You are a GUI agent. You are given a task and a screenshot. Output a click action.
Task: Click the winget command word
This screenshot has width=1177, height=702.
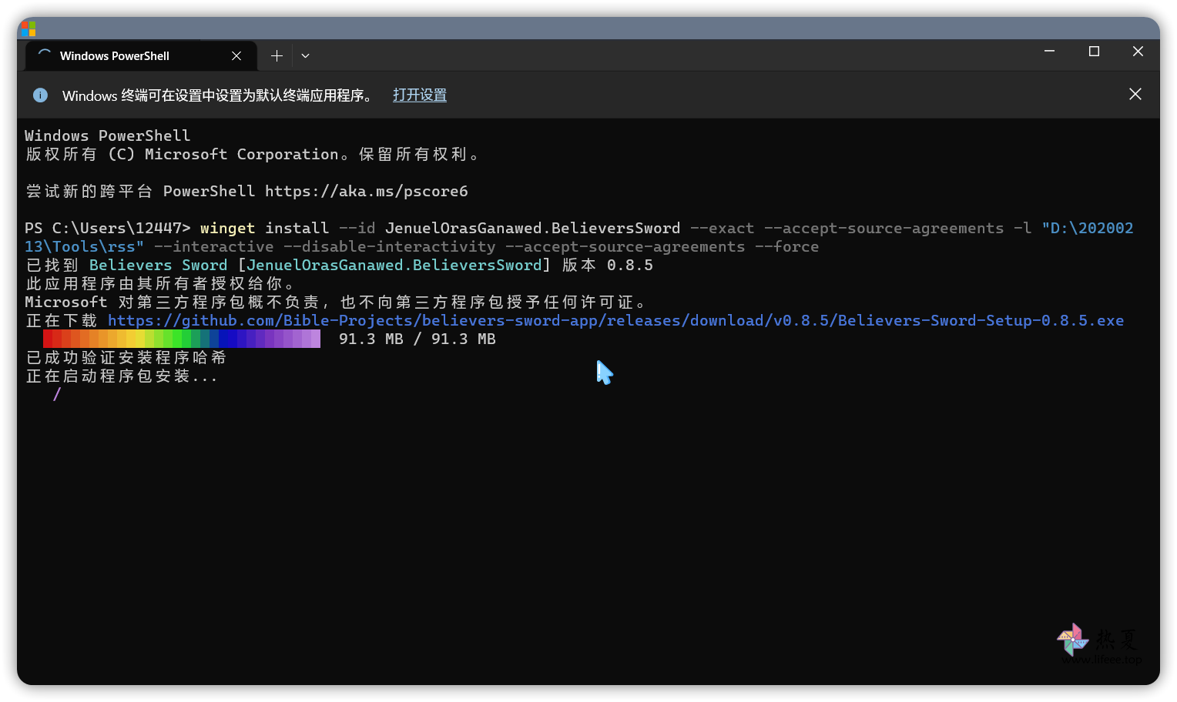coord(227,228)
